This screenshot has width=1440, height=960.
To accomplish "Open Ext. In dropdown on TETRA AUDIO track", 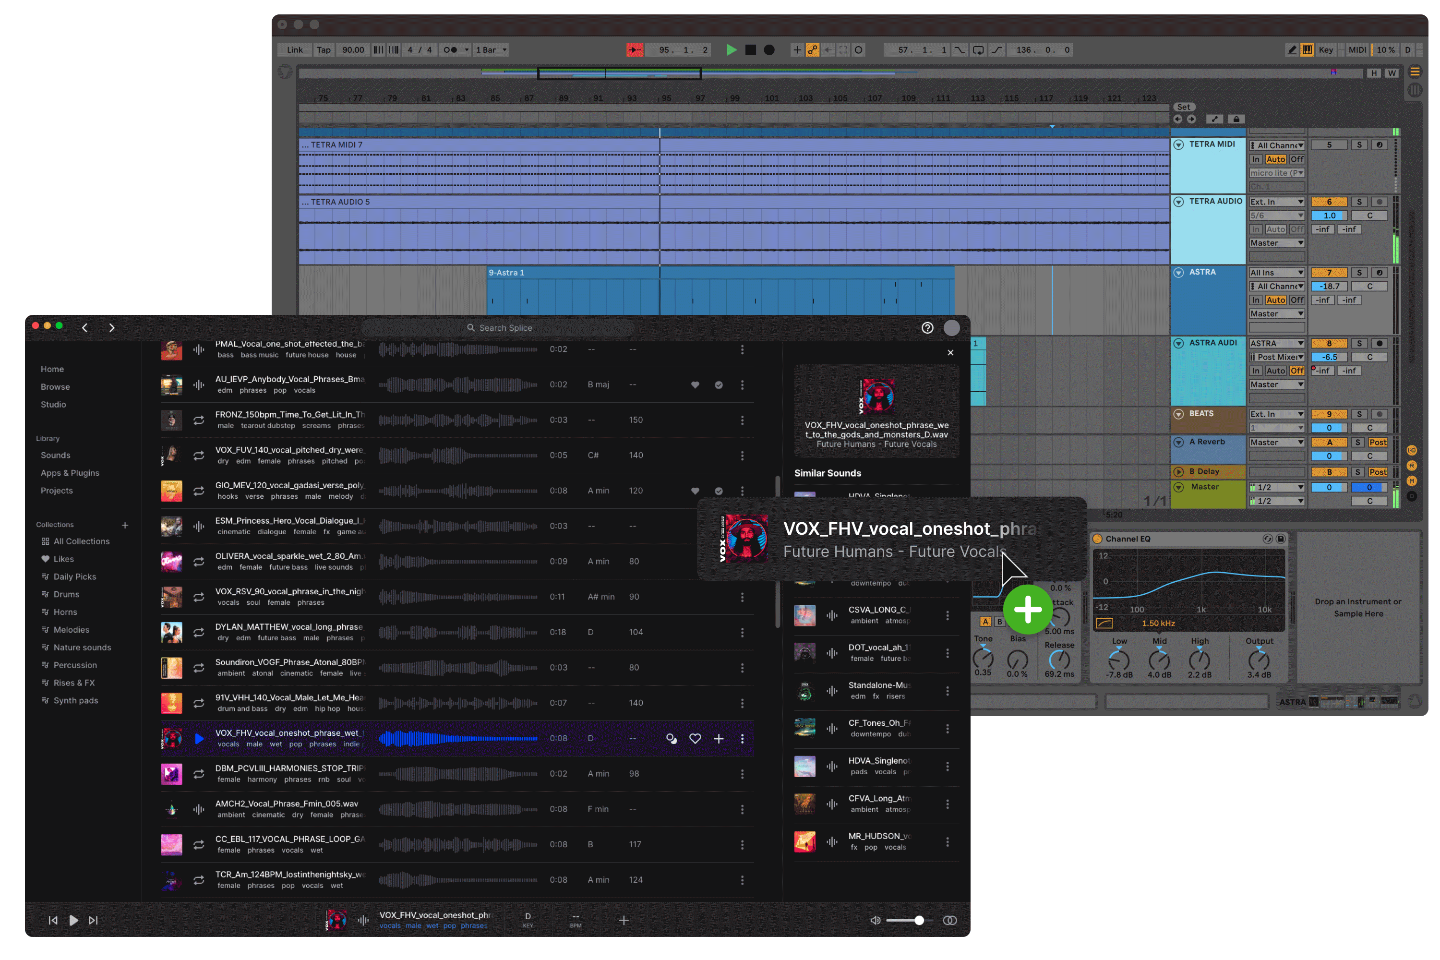I will click(x=1276, y=202).
